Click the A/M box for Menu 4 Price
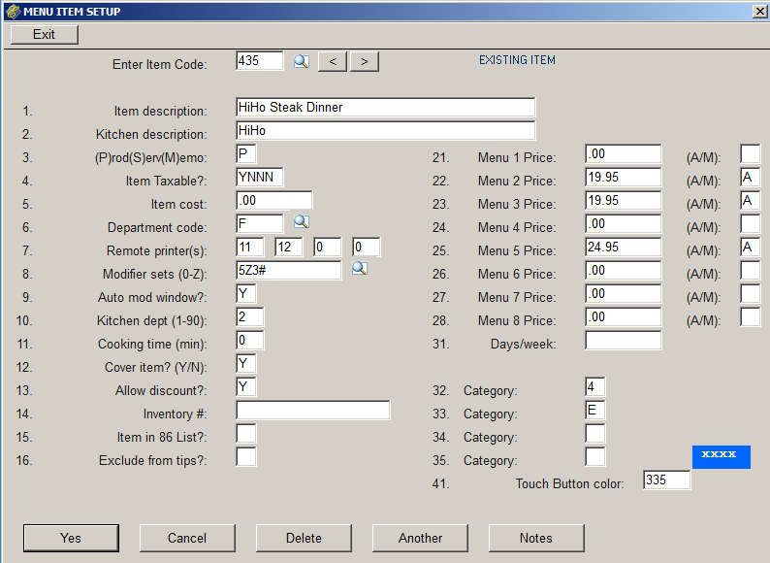The width and height of the screenshot is (770, 563). (x=750, y=223)
